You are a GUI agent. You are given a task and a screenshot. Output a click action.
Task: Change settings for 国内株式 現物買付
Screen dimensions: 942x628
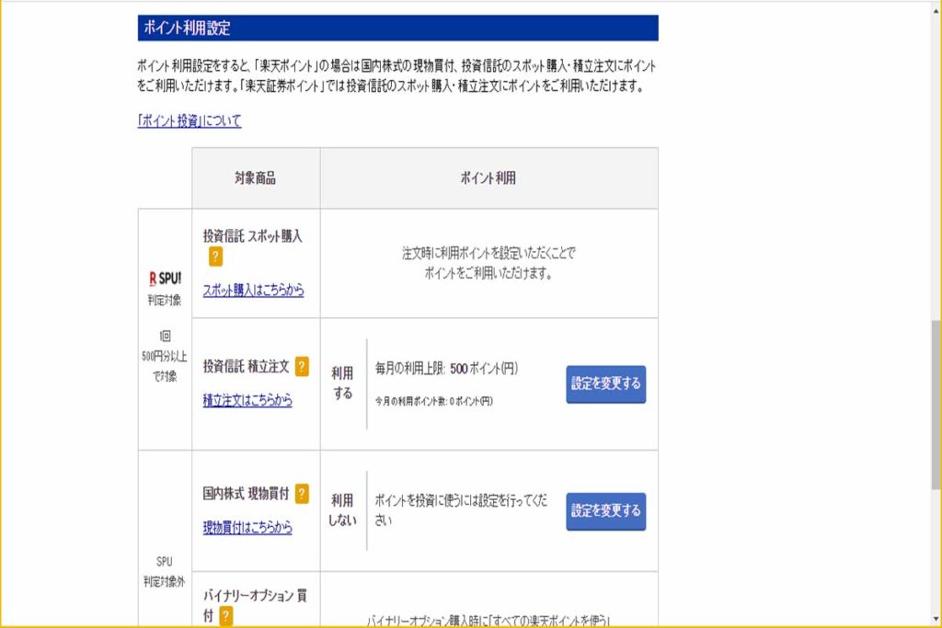click(x=604, y=511)
